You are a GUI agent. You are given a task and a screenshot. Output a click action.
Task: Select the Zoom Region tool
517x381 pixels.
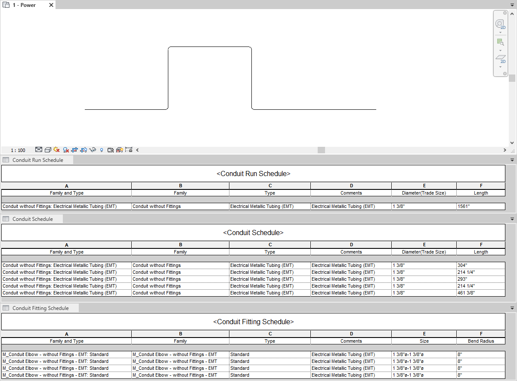pyautogui.click(x=500, y=42)
